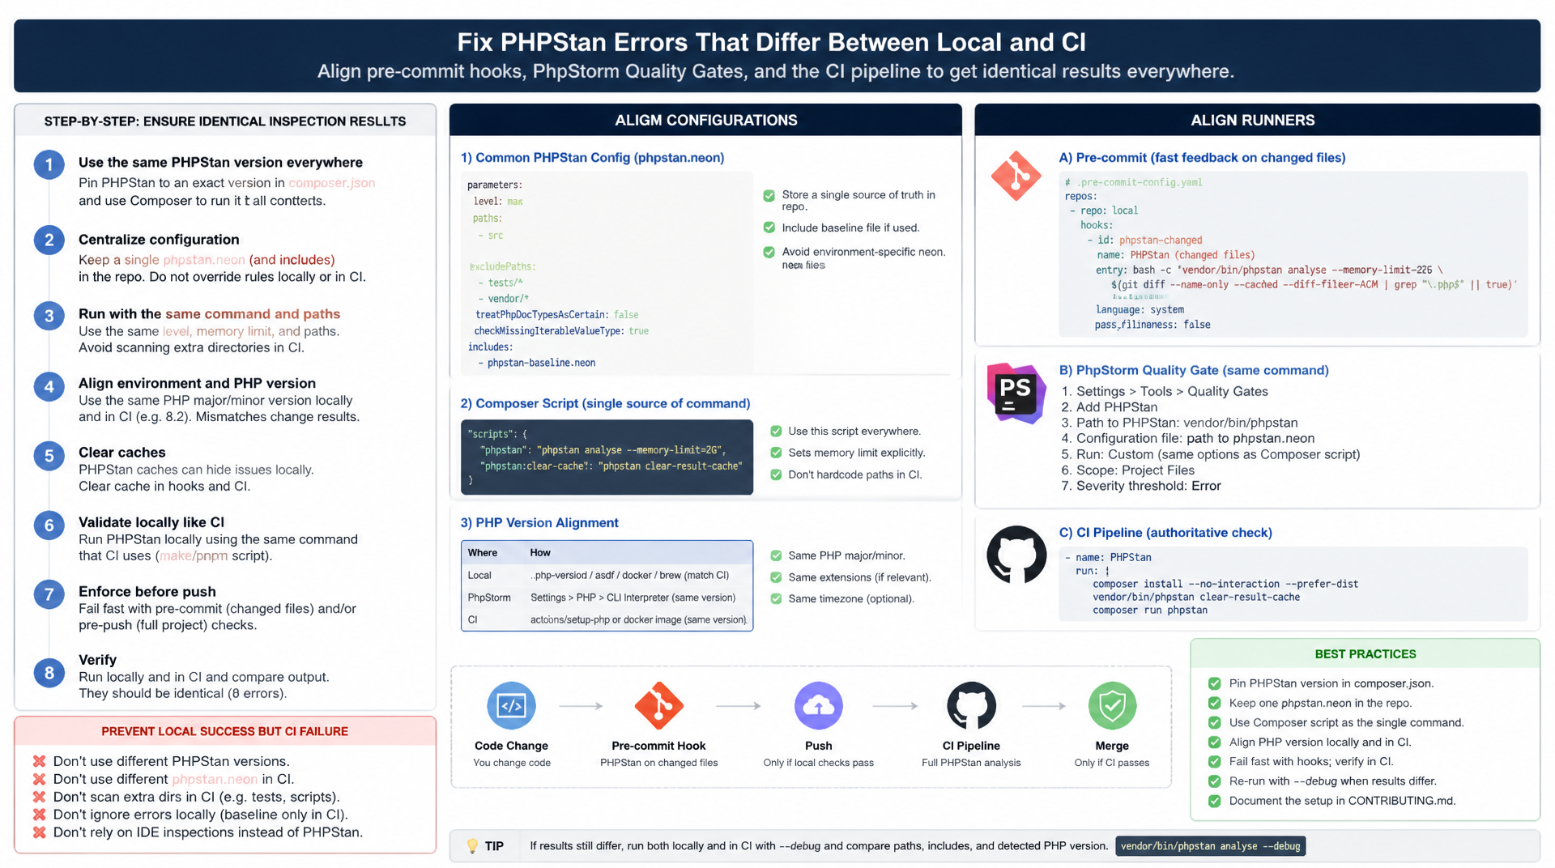1555x868 pixels.
Task: Click the lightbulb TIP icon
Action: (x=472, y=846)
